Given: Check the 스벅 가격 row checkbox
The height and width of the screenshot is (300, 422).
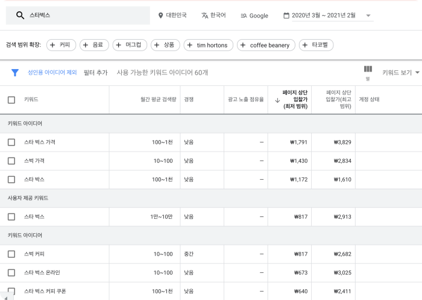Looking at the screenshot, I should point(11,161).
